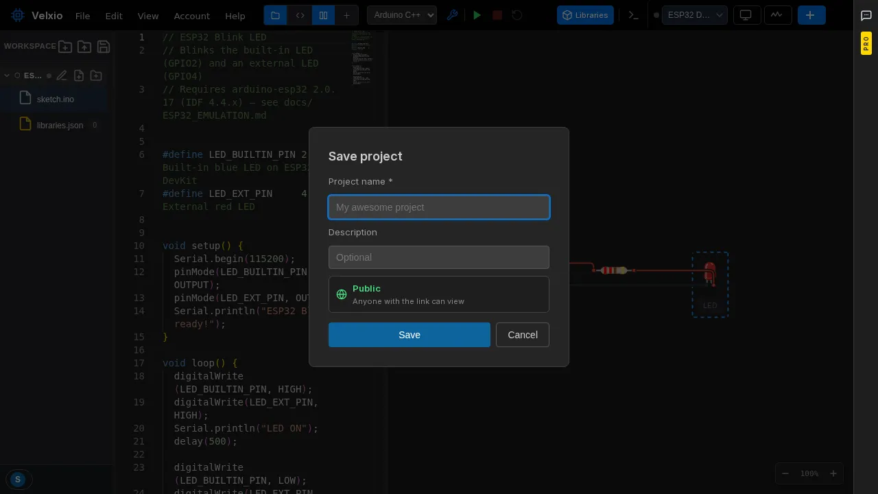Cancel the Save project dialog
Viewport: 878px width, 494px height.
523,335
